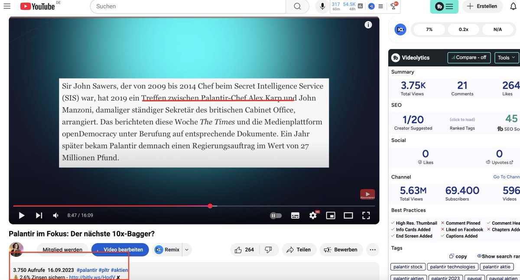Like the video with thumbs up
520x280 pixels.
pyautogui.click(x=244, y=250)
